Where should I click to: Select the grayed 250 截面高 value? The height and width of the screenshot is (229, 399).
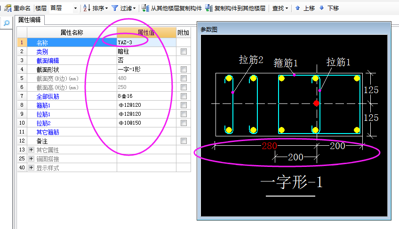(x=146, y=87)
